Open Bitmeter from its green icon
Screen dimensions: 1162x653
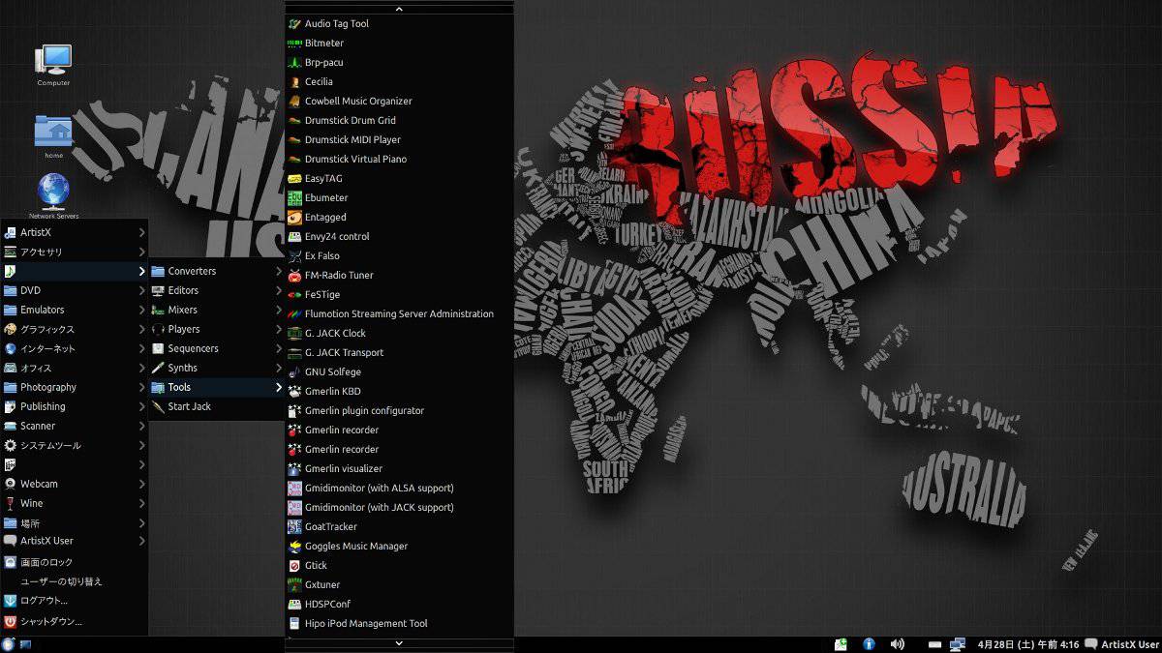tap(295, 43)
